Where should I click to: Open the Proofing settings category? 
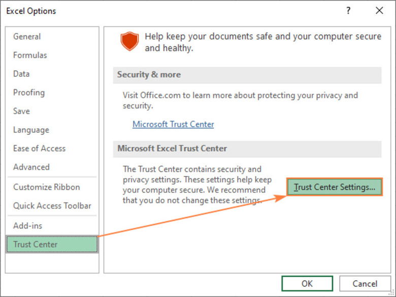29,93
